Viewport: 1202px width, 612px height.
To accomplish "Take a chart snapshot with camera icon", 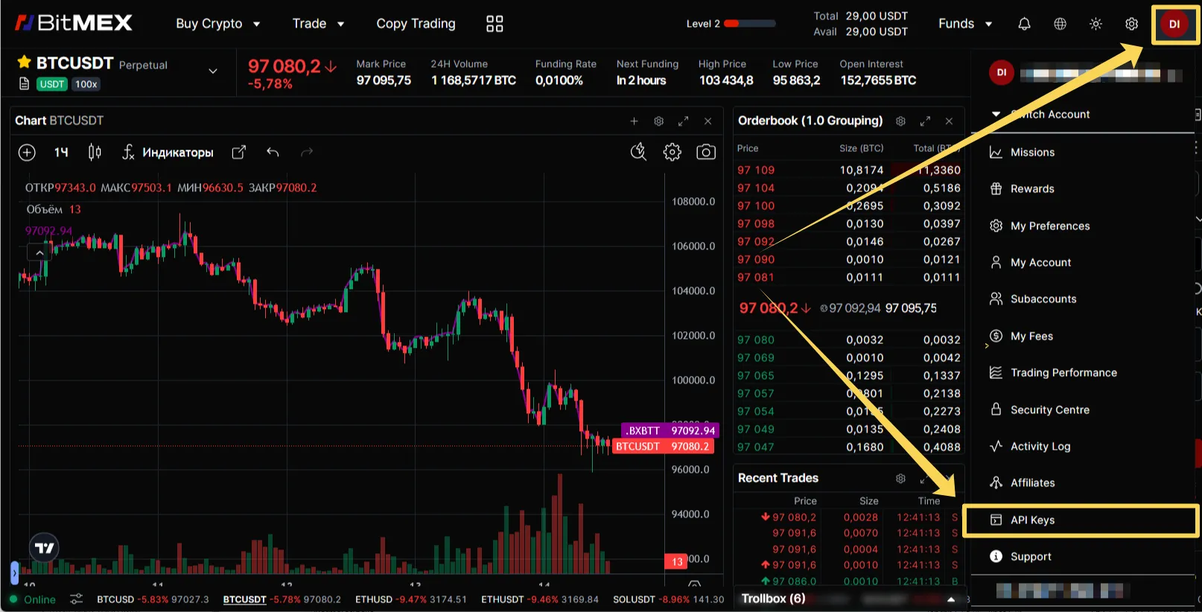I will (x=705, y=153).
